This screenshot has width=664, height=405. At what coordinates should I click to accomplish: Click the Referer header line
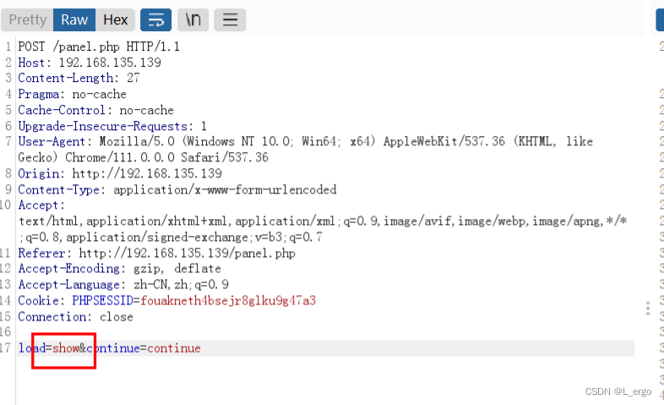tap(156, 253)
